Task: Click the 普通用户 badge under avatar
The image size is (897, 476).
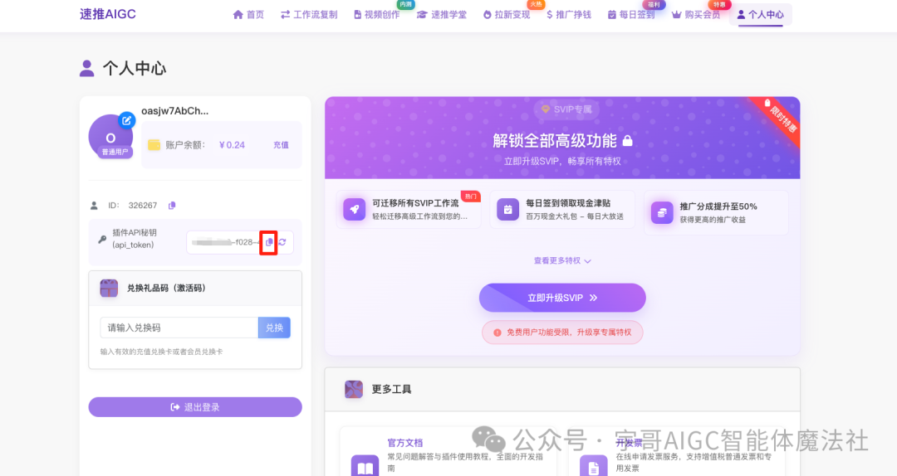Action: tap(115, 152)
